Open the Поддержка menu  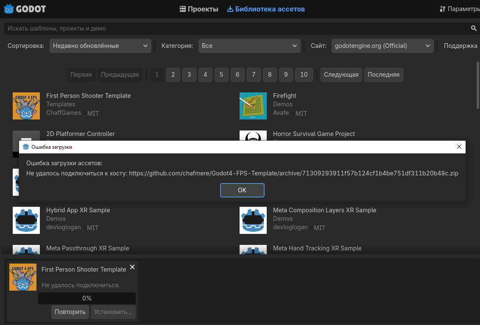click(x=460, y=46)
